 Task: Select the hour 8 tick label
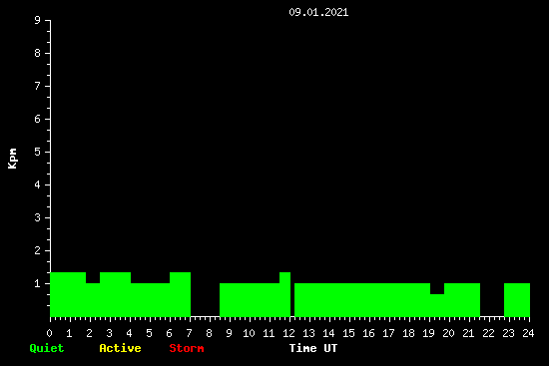click(x=209, y=333)
